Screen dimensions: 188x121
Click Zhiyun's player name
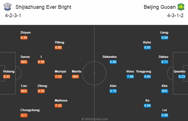25,33
